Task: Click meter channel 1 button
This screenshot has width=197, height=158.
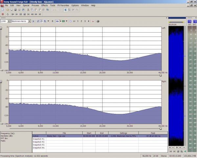Action: click(190, 21)
